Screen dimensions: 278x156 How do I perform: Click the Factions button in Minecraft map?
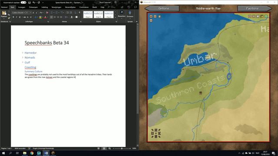coord(255,8)
